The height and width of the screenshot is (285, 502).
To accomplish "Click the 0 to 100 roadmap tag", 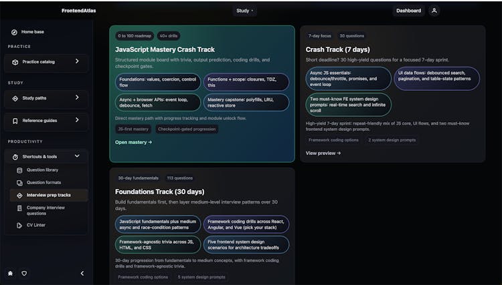I will (135, 36).
